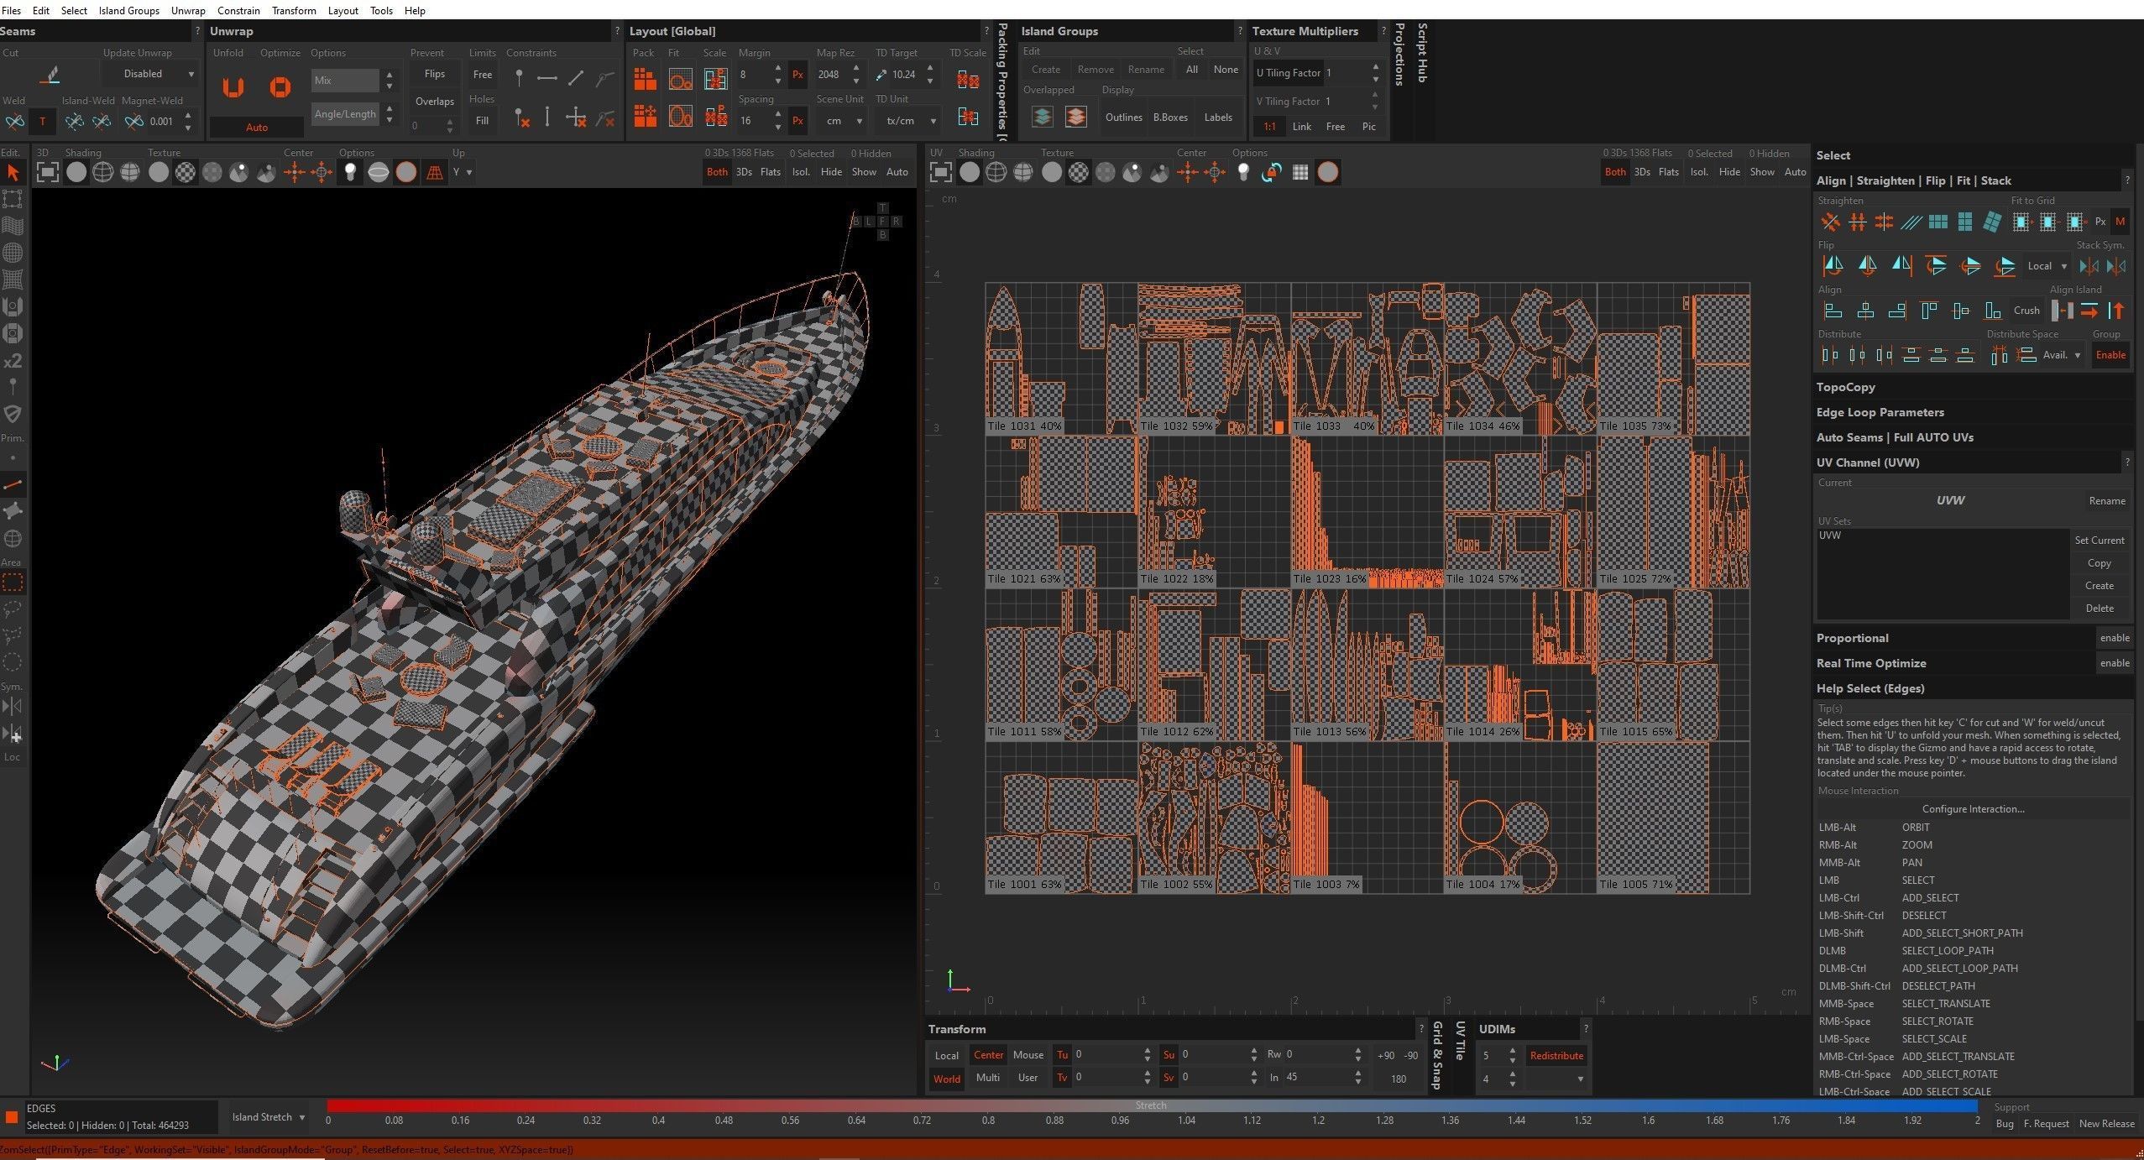This screenshot has height=1160, width=2144.
Task: Click the Pack islands icon in Layout
Action: click(x=645, y=79)
